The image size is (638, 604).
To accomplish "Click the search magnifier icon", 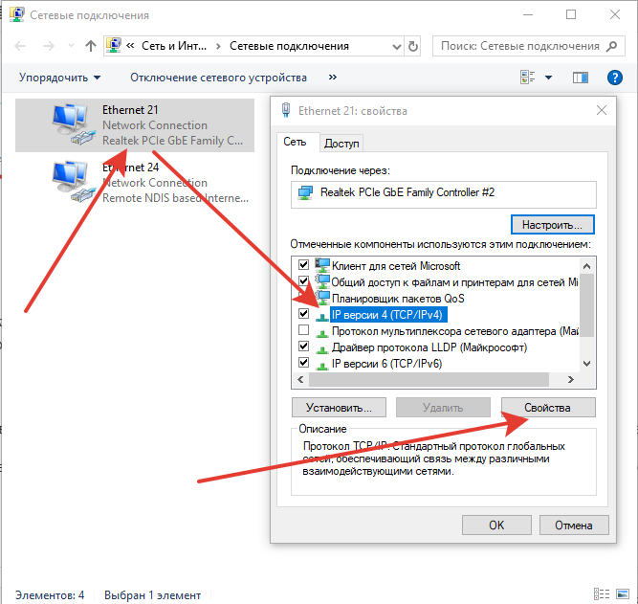I will pyautogui.click(x=611, y=46).
